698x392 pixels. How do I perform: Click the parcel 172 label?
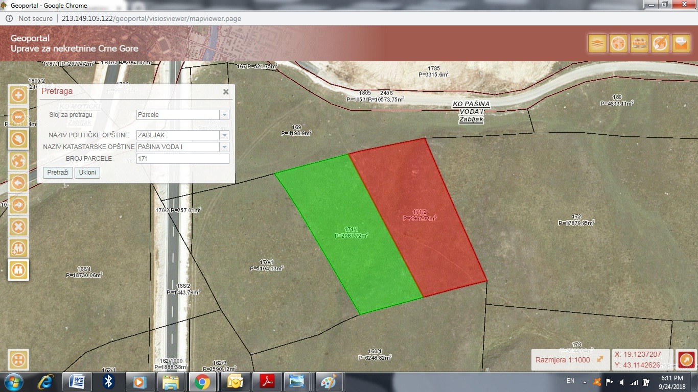(576, 220)
